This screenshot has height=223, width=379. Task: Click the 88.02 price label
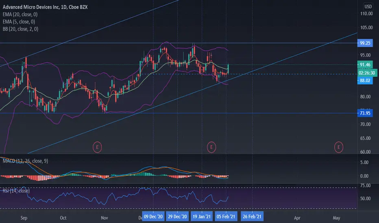(x=365, y=81)
